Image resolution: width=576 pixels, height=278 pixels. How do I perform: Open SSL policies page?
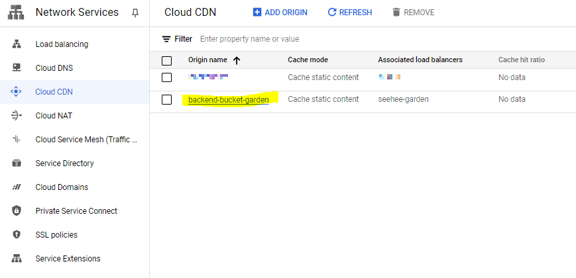(x=56, y=235)
